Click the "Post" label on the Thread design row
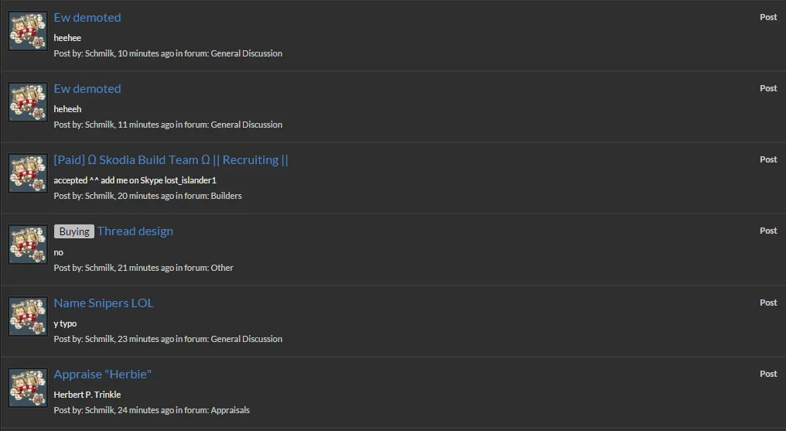The width and height of the screenshot is (786, 431). pos(768,231)
